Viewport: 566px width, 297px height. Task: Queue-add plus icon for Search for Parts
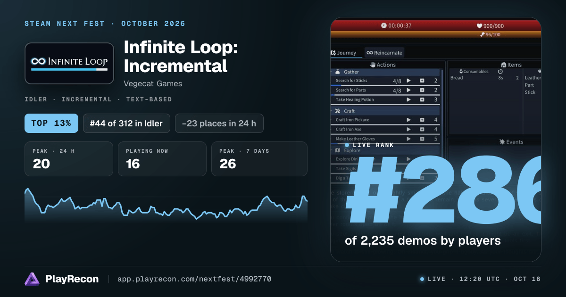click(422, 90)
